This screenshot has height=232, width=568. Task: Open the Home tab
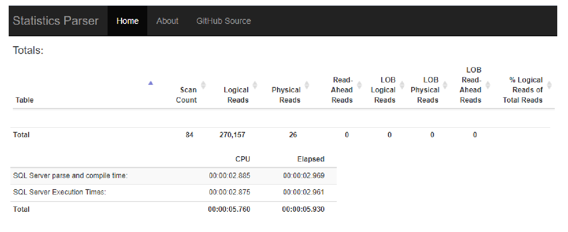pyautogui.click(x=127, y=21)
